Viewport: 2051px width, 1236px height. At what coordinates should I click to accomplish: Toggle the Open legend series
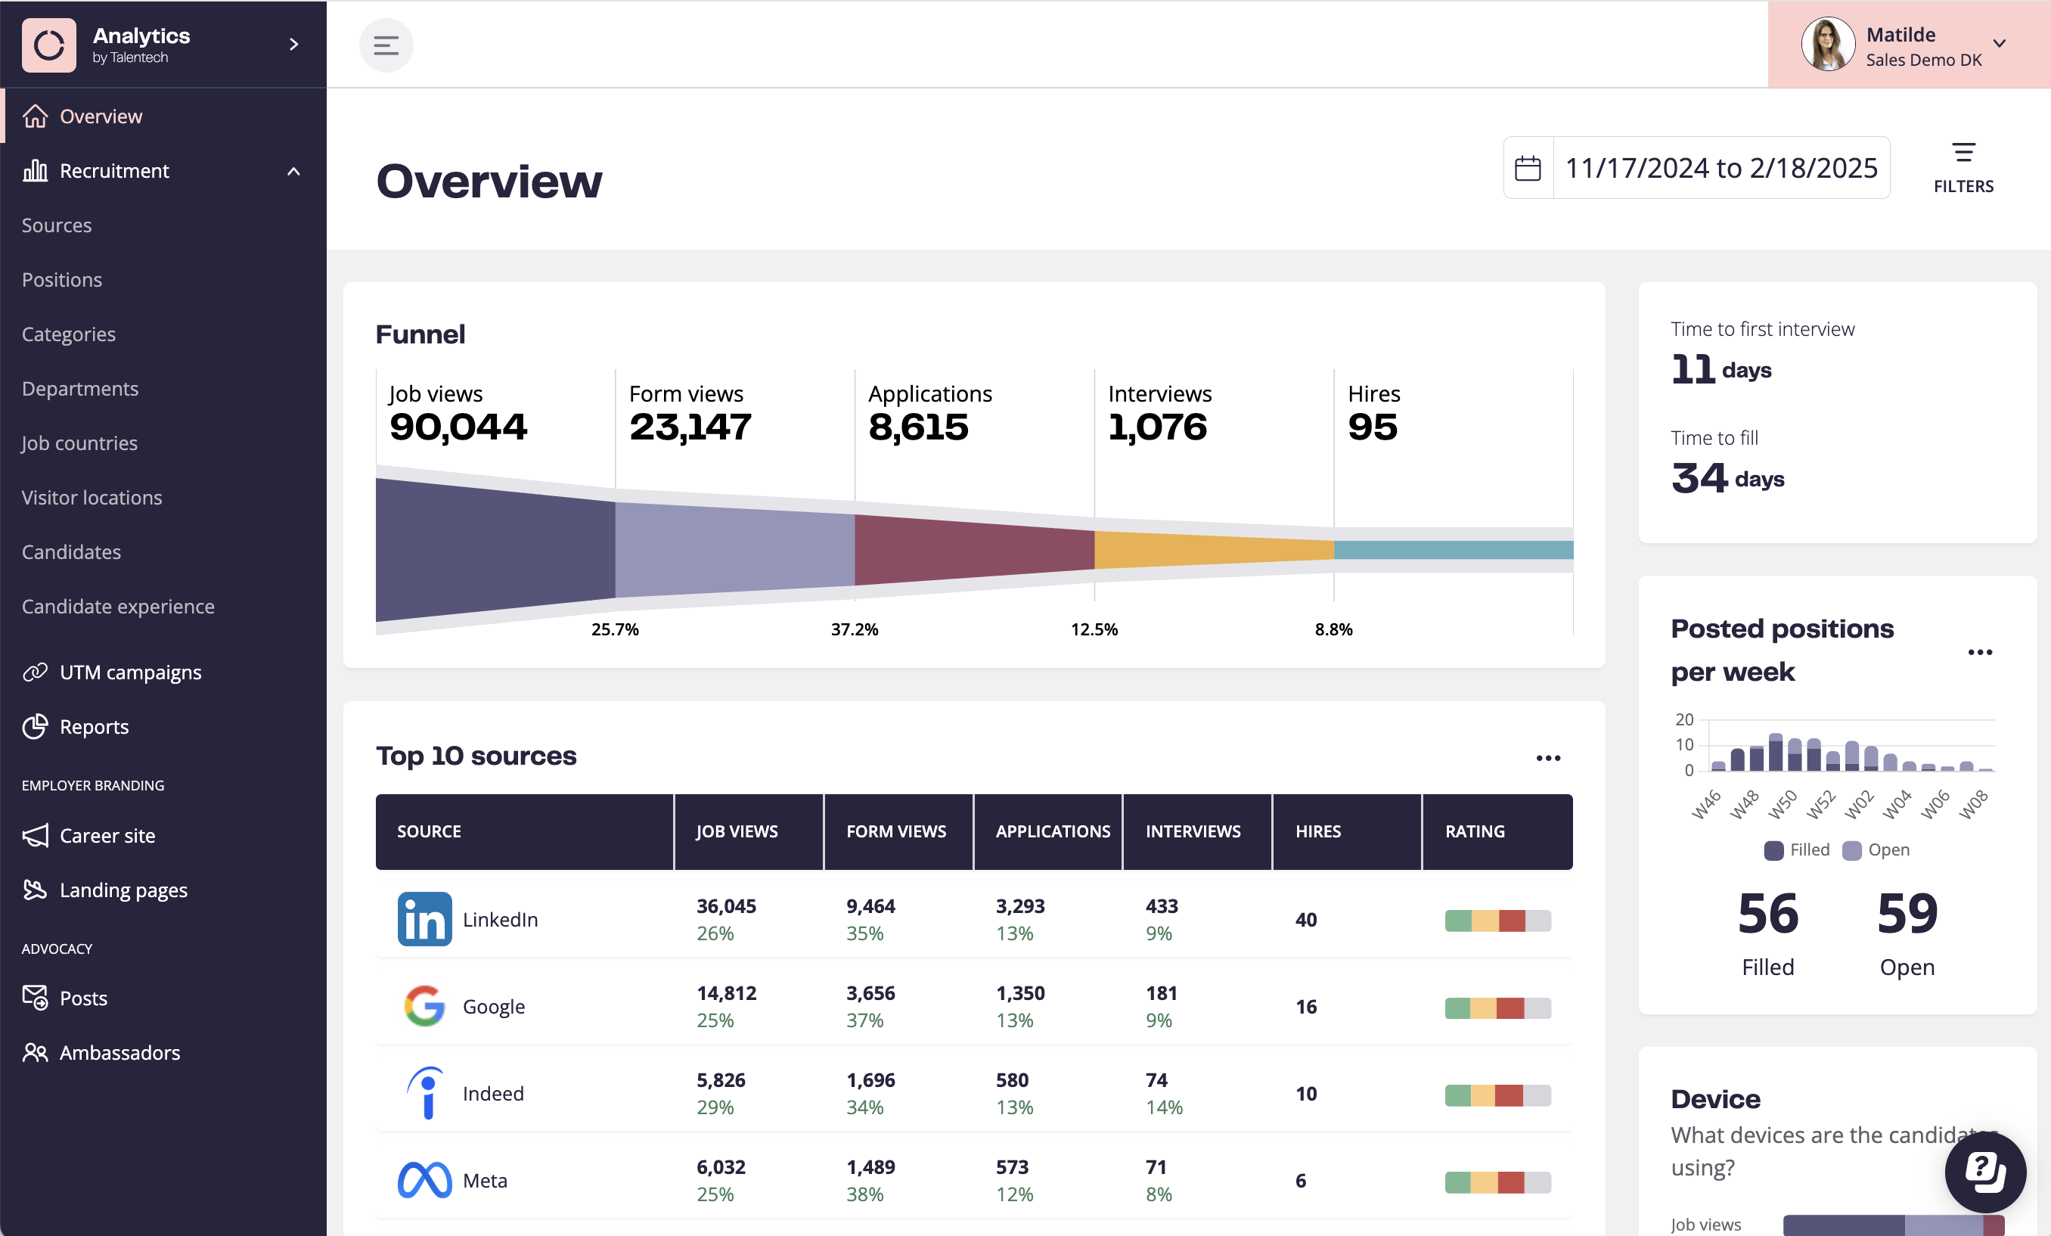pos(1876,849)
